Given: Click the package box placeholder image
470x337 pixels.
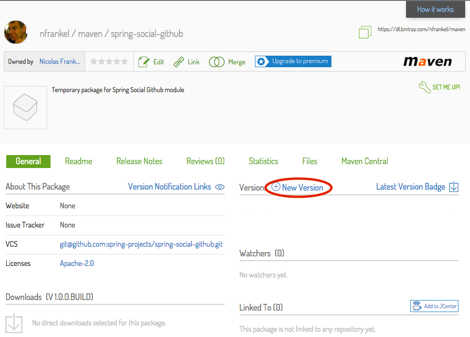Looking at the screenshot, I should click(25, 108).
